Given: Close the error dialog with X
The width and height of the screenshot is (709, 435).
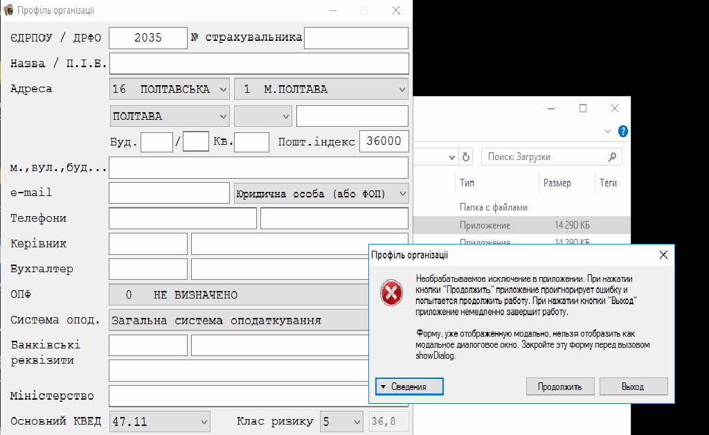Looking at the screenshot, I should (x=663, y=255).
